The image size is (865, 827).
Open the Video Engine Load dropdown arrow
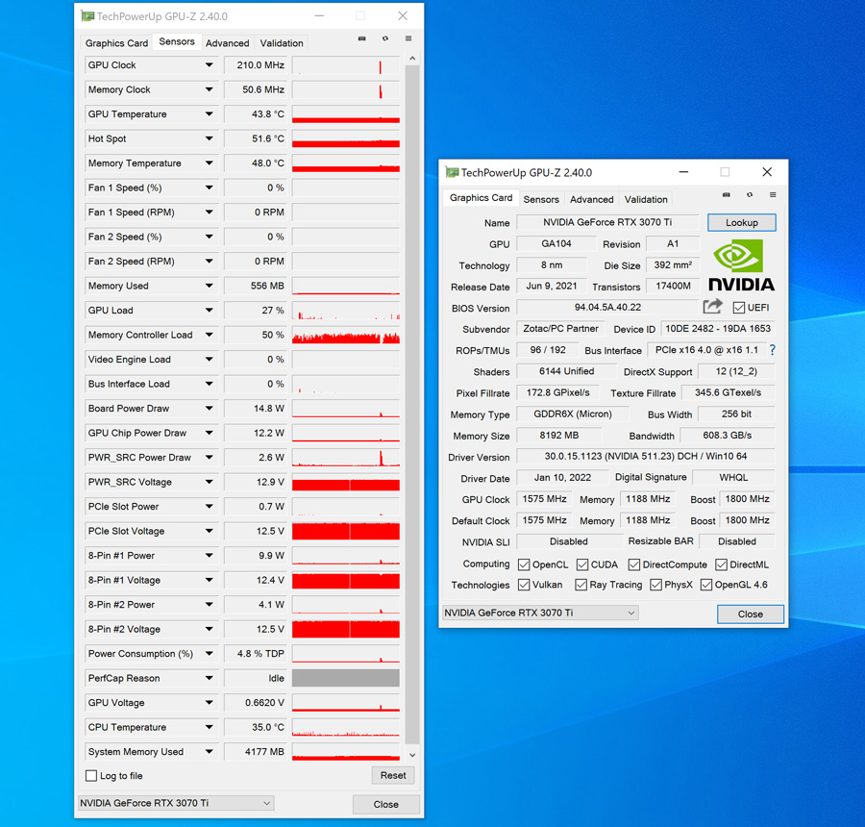click(210, 360)
